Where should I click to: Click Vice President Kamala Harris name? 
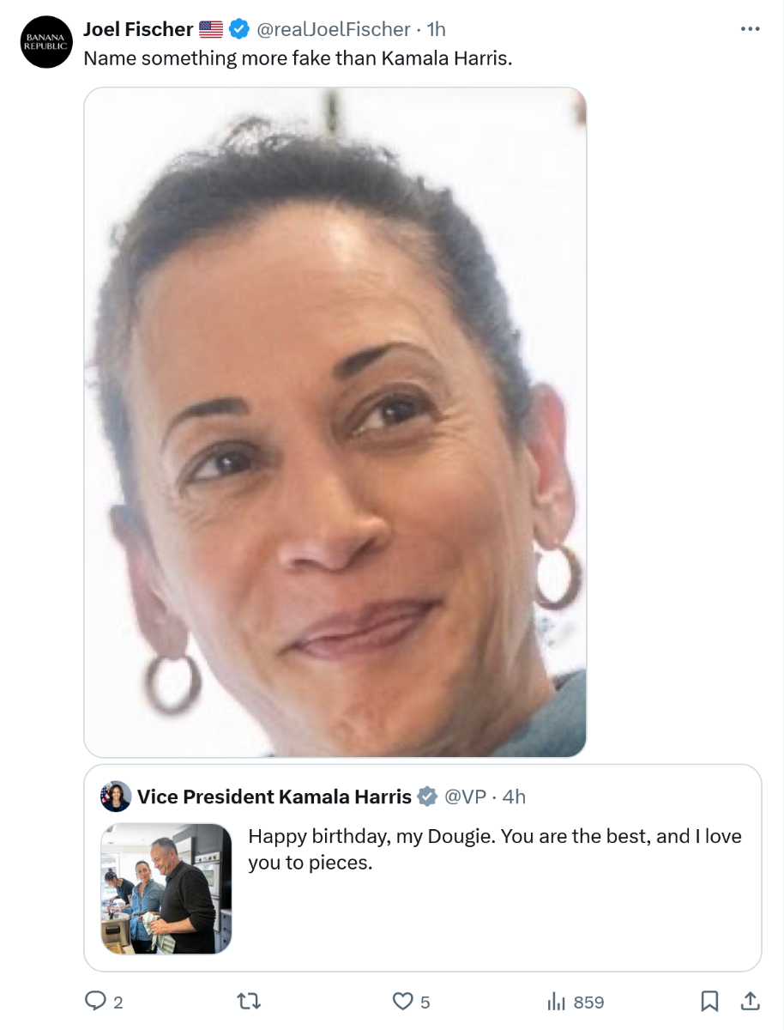(x=274, y=797)
